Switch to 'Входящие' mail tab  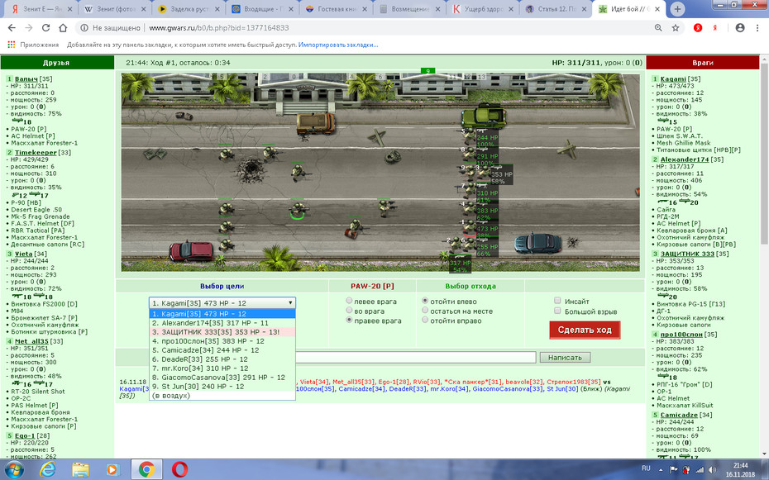coord(261,9)
